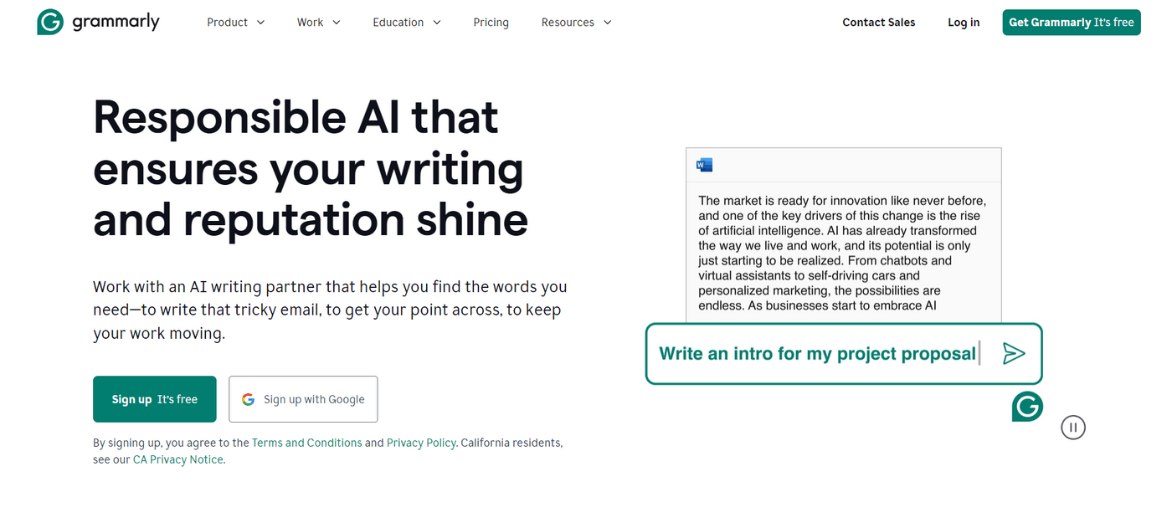This screenshot has width=1172, height=528.
Task: Expand the Resources dropdown chevron
Action: coord(608,23)
